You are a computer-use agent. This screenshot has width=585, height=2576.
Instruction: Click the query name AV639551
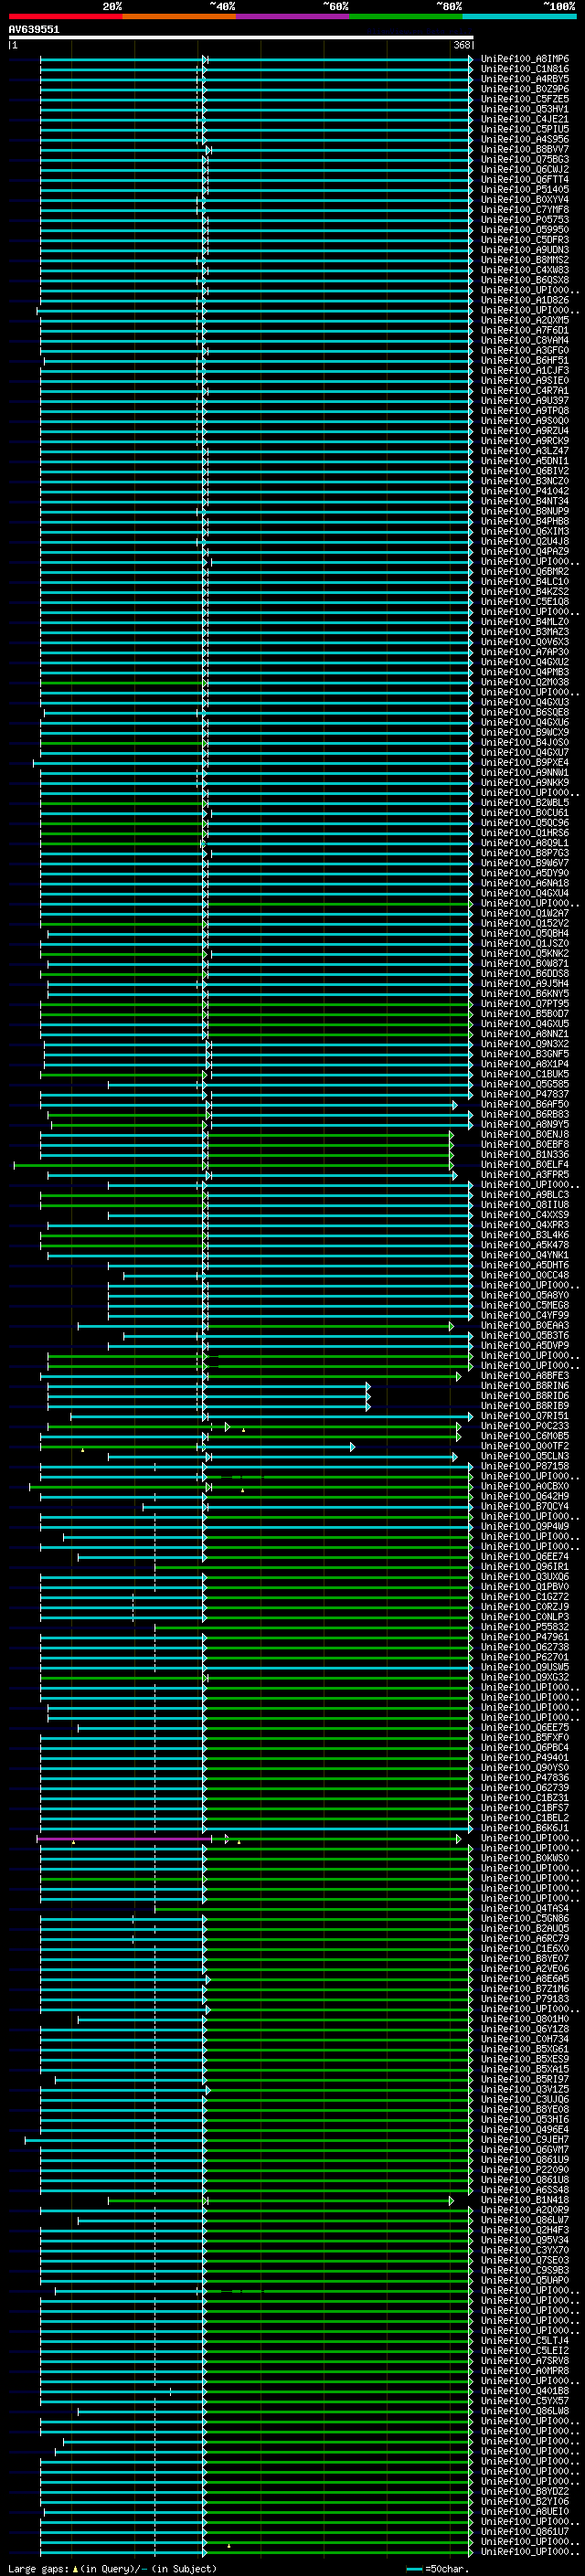click(x=34, y=30)
